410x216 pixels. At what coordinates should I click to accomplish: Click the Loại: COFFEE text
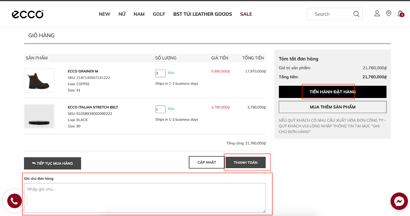pyautogui.click(x=79, y=84)
